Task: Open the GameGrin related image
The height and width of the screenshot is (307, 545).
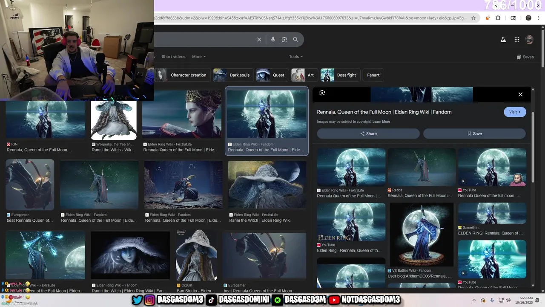Action: [492, 213]
